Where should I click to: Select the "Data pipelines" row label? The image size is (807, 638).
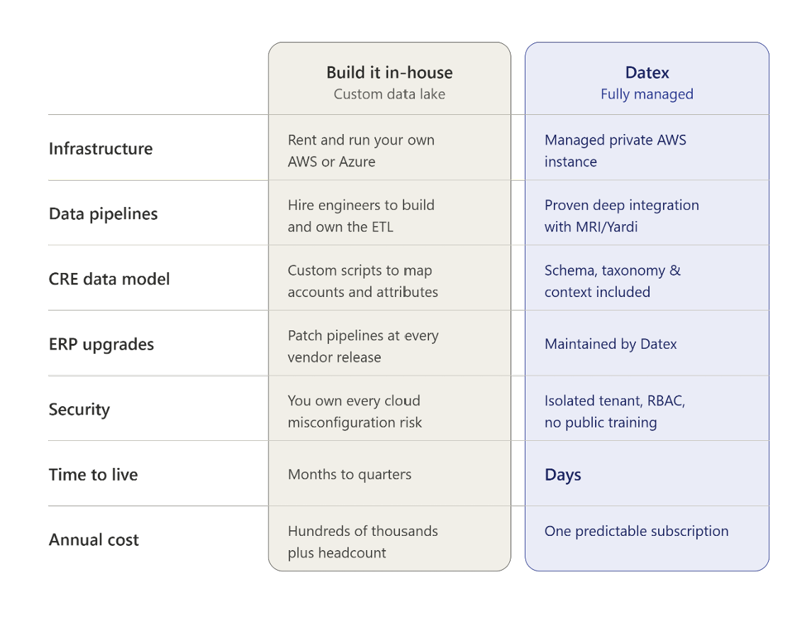[x=104, y=214]
